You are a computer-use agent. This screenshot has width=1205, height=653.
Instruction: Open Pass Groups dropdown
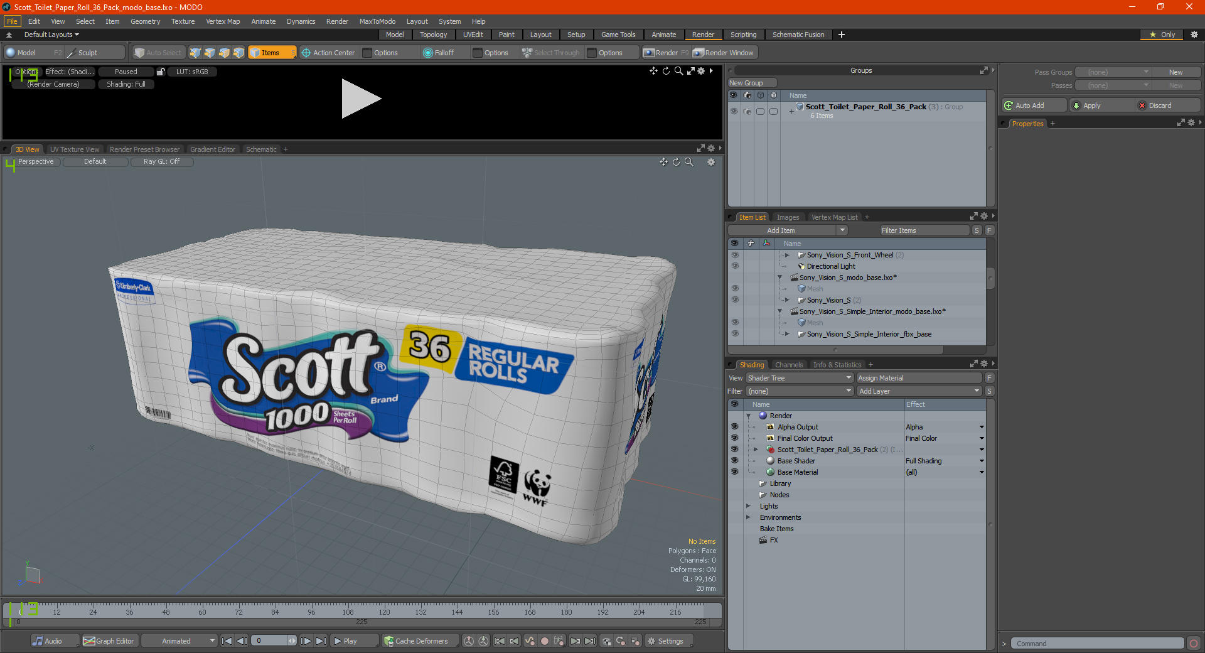[x=1113, y=72]
